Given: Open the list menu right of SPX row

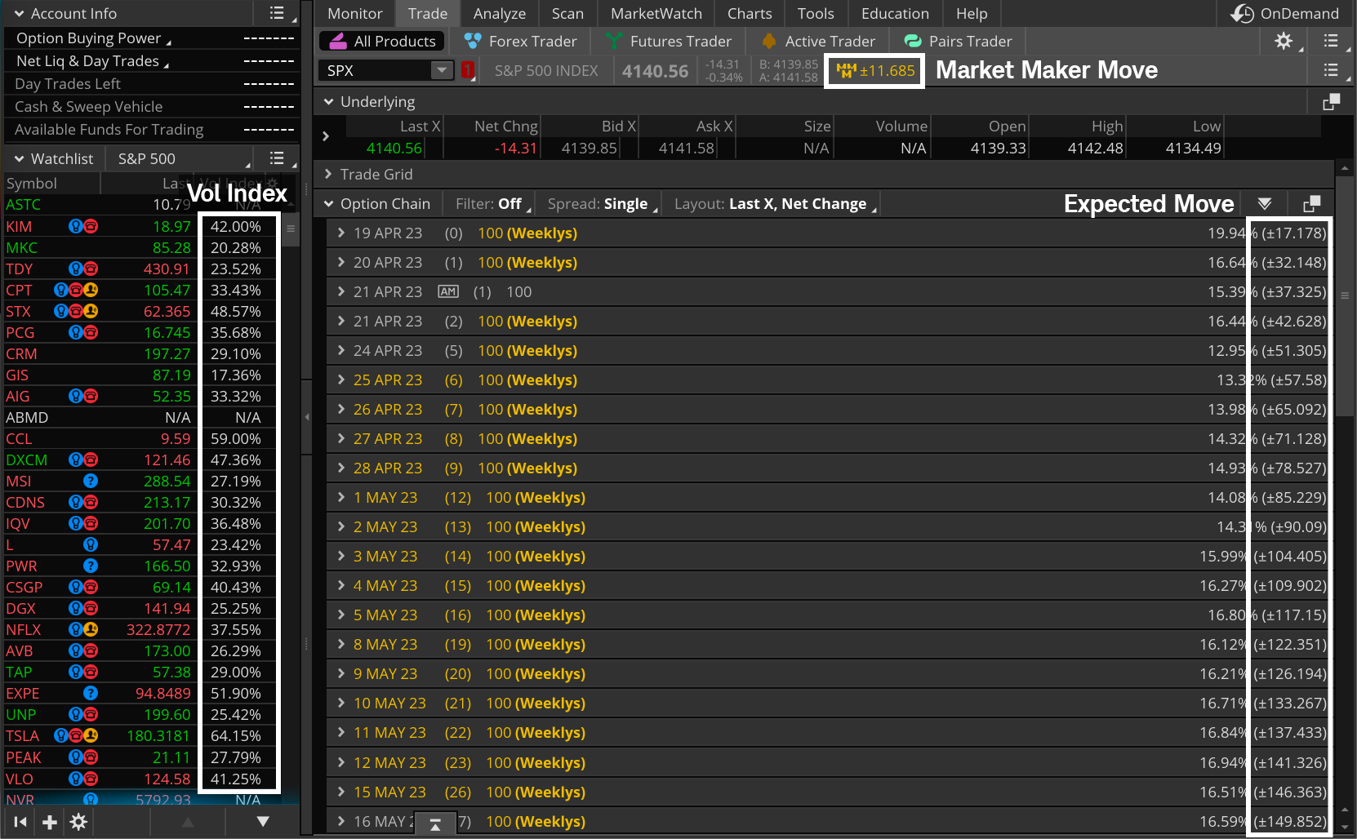Looking at the screenshot, I should coord(1331,70).
